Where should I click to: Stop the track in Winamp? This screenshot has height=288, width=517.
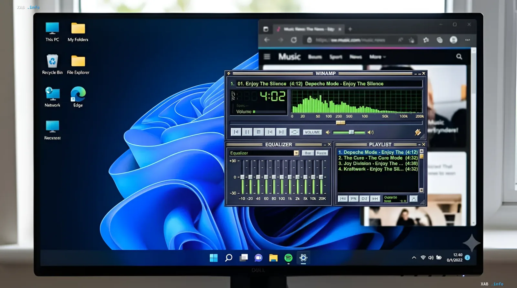coord(258,132)
